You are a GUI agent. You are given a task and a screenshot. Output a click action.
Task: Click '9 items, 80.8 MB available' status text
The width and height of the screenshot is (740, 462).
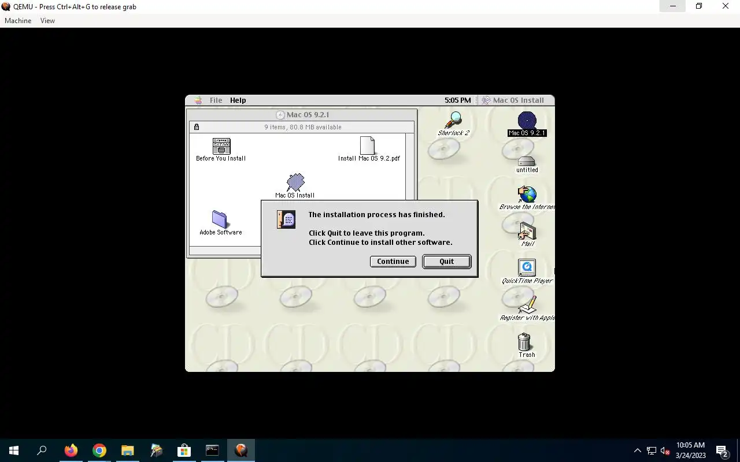click(x=303, y=127)
